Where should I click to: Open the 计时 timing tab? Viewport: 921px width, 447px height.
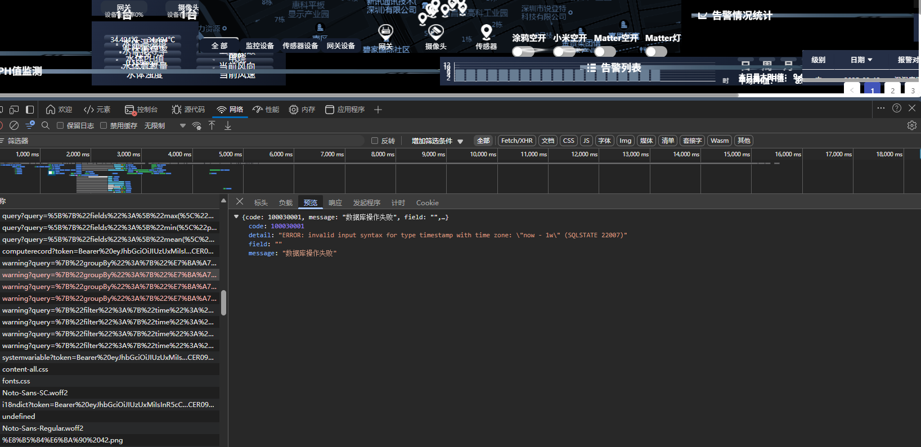point(398,203)
